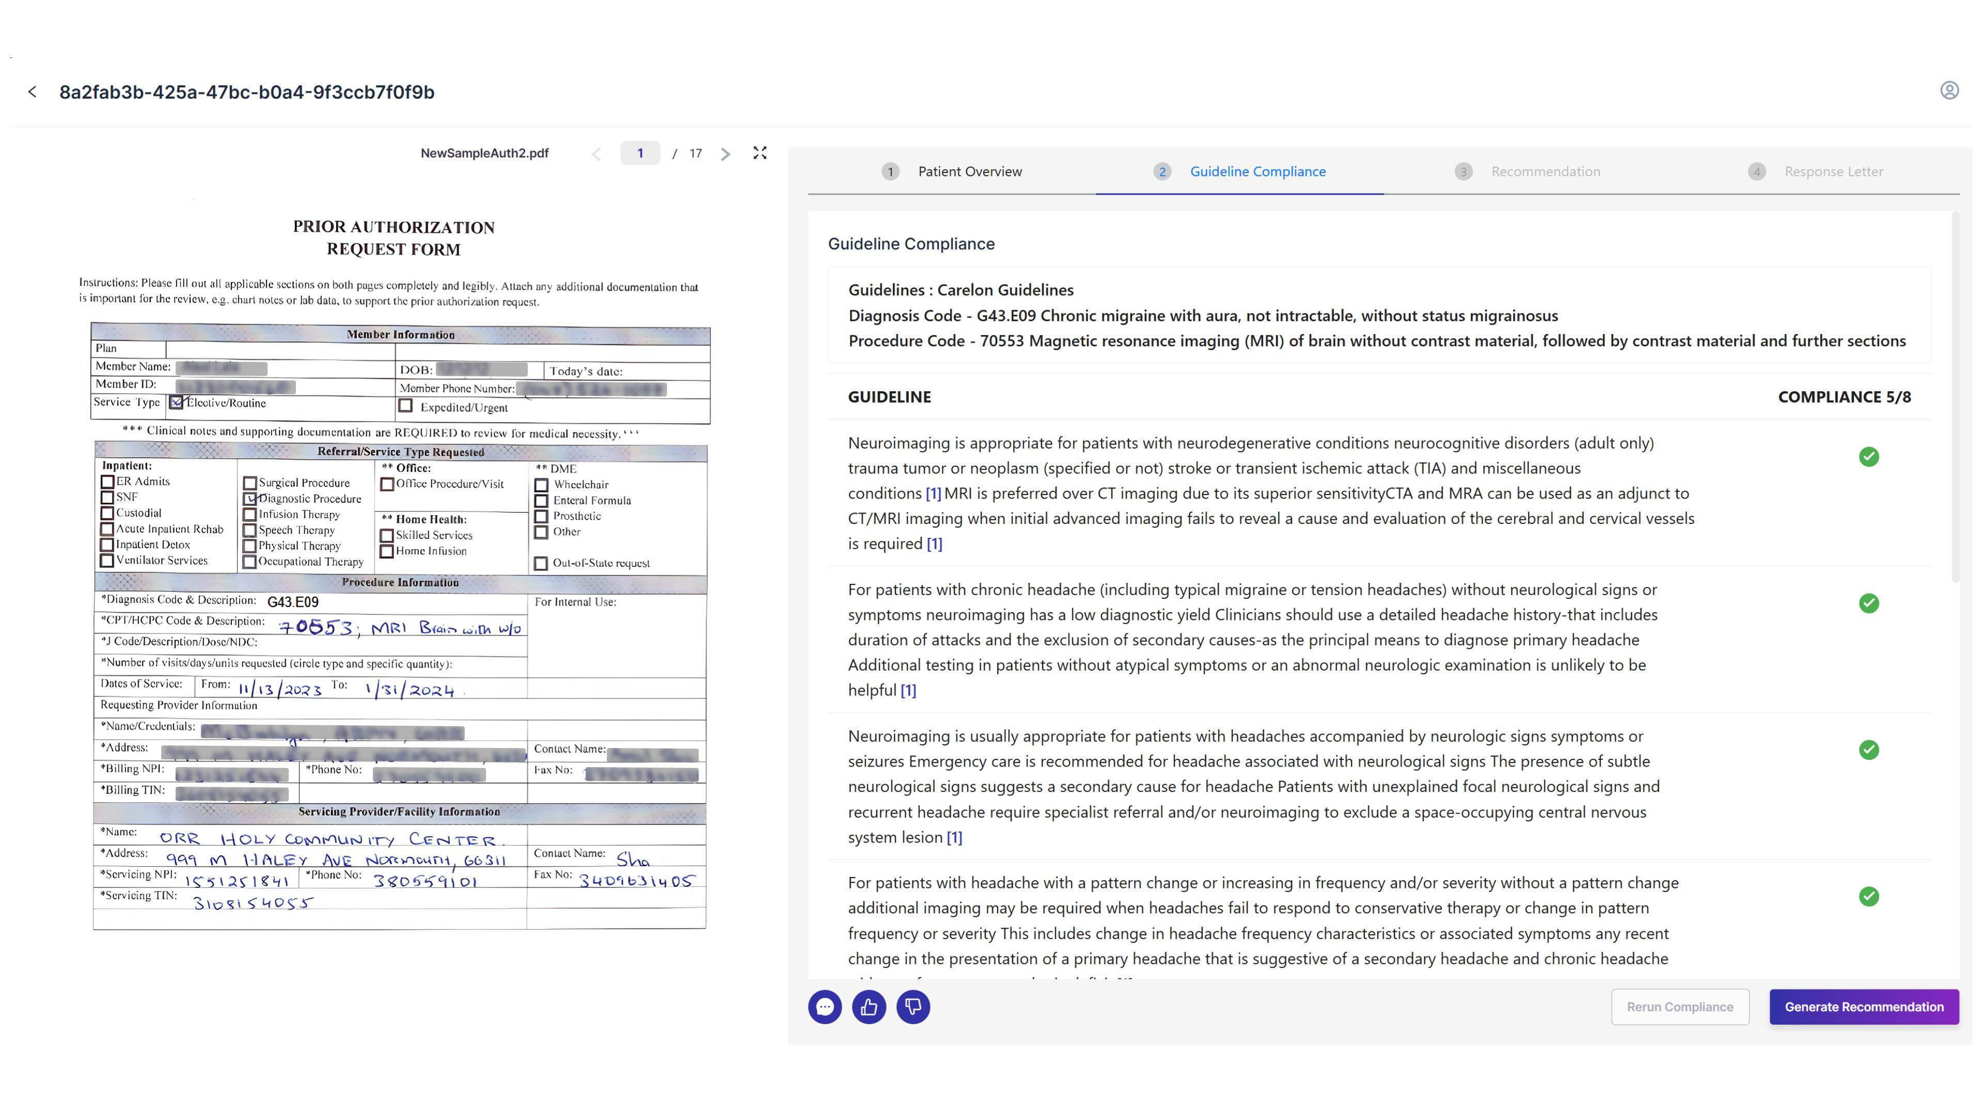Screen dimensions: 1983x1115
Task: Open the chat comment bubble
Action: click(825, 1007)
